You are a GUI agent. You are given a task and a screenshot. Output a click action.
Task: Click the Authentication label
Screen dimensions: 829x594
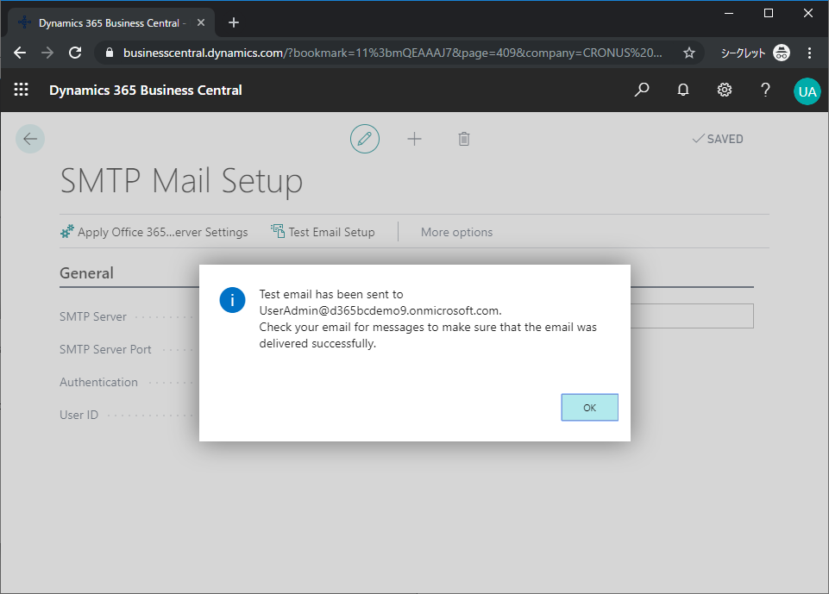98,382
